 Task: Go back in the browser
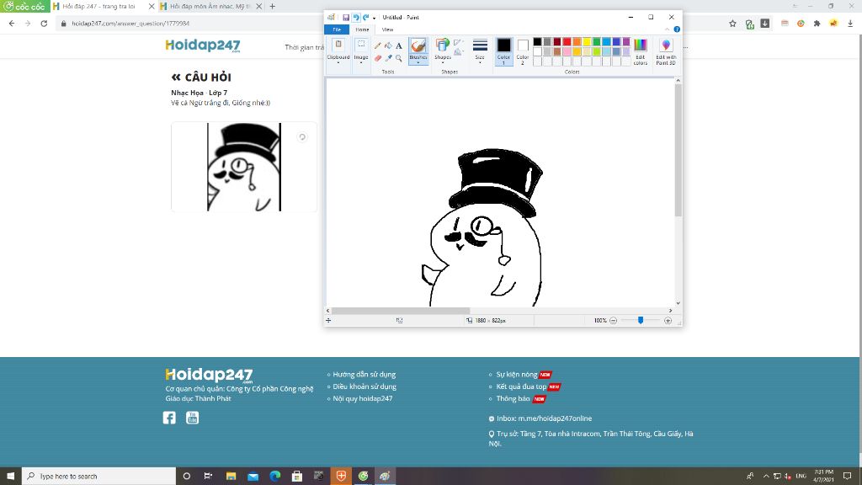pos(12,24)
